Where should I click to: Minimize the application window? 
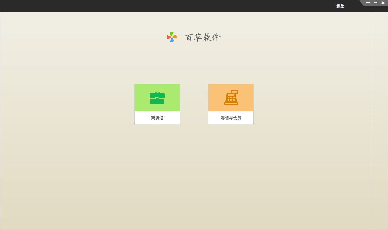368,3
